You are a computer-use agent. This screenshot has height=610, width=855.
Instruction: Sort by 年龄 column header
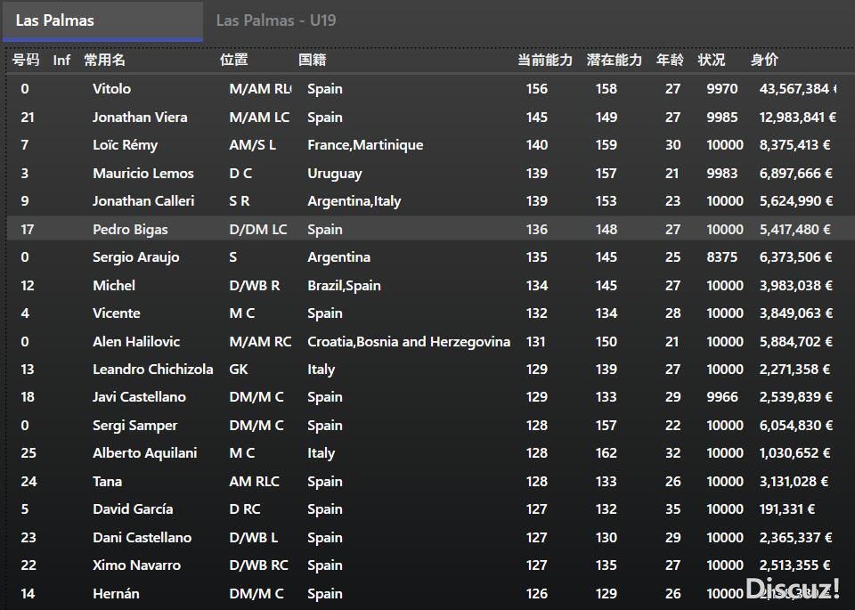[670, 60]
